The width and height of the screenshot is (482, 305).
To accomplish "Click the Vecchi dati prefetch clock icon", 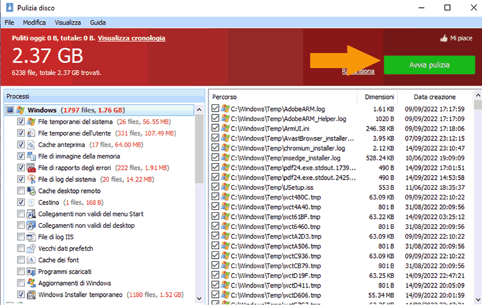I will [31, 248].
